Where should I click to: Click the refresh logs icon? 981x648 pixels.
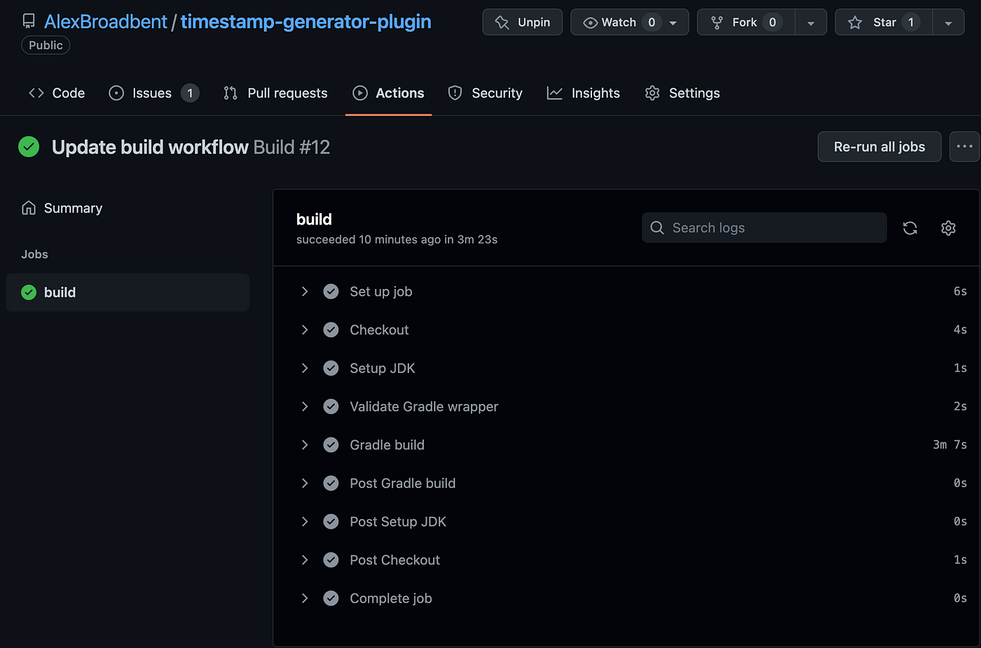point(910,228)
